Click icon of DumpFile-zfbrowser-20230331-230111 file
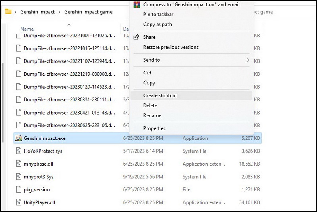This screenshot has width=317, height=212. click(x=19, y=99)
